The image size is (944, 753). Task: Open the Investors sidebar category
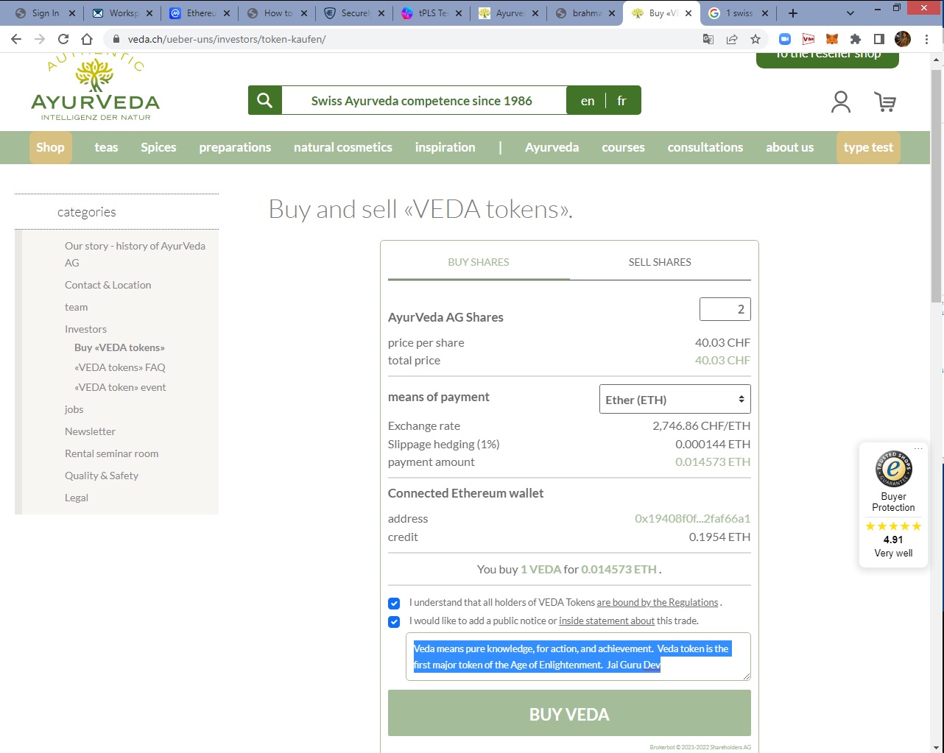pos(85,329)
